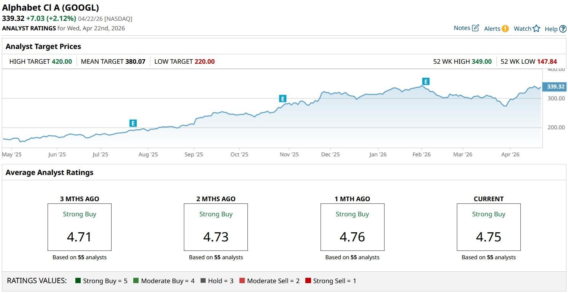This screenshot has width=568, height=293.
Task: Open the Help question mark icon
Action: coord(563,29)
